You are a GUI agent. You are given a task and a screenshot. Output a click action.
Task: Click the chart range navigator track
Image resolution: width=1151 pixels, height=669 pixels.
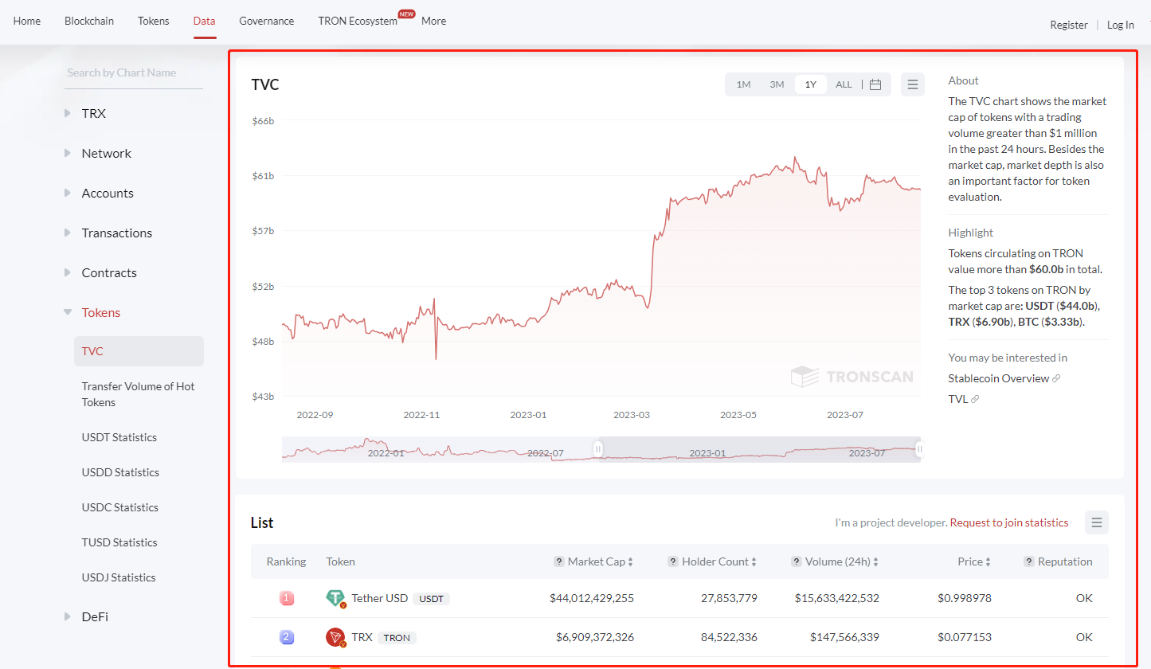pyautogui.click(x=601, y=449)
